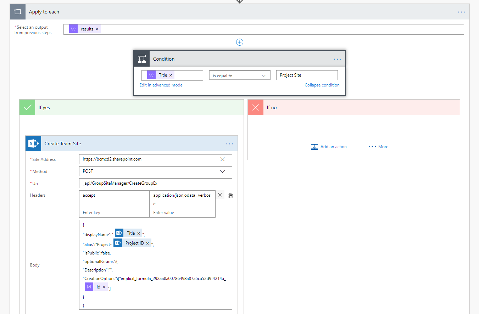Viewport: 479px width, 314px height.
Task: Switch headers to text mode icon
Action: point(230,196)
